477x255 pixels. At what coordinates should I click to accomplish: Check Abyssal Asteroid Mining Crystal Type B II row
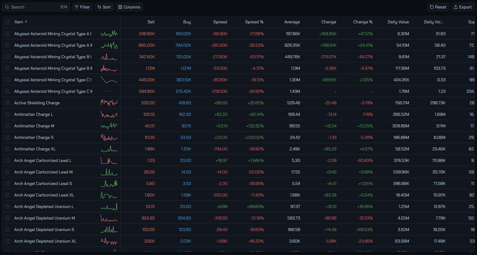[x=8, y=68]
